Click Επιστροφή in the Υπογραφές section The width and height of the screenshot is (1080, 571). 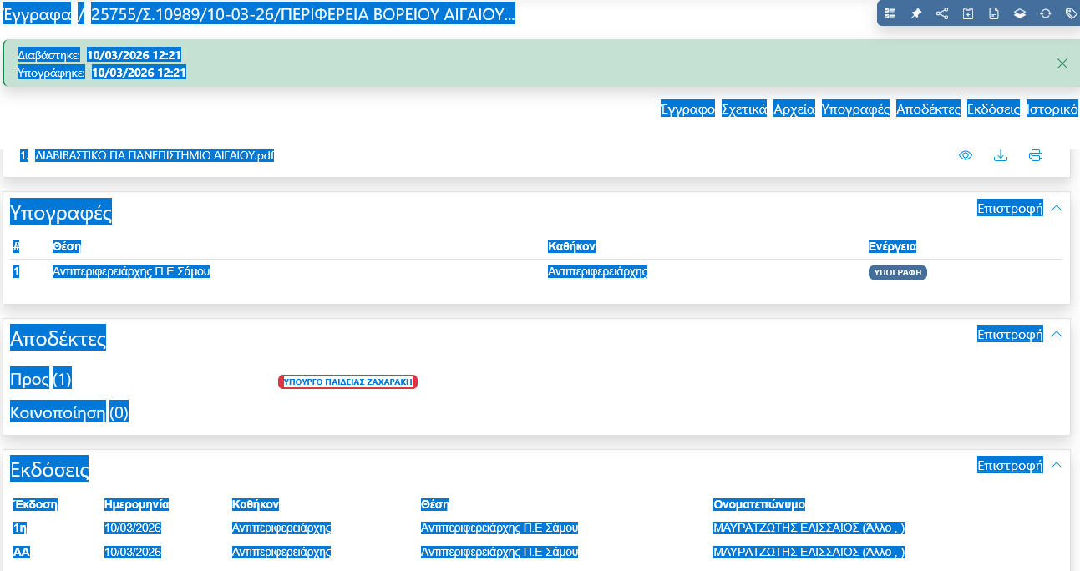1010,208
